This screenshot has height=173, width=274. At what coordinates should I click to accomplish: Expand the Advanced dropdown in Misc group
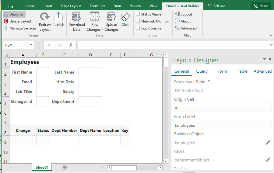point(198,28)
